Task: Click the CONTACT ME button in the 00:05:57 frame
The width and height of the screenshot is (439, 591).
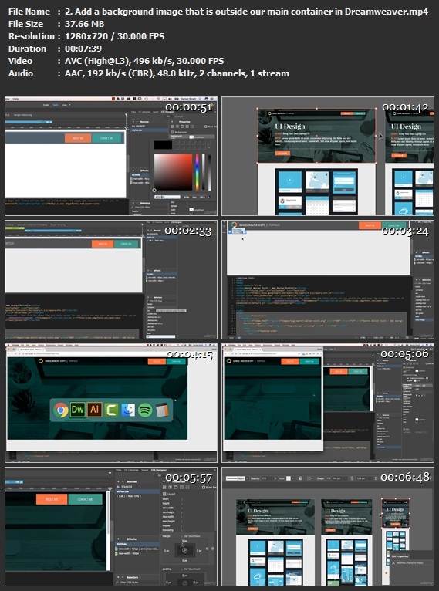Action: [x=85, y=499]
